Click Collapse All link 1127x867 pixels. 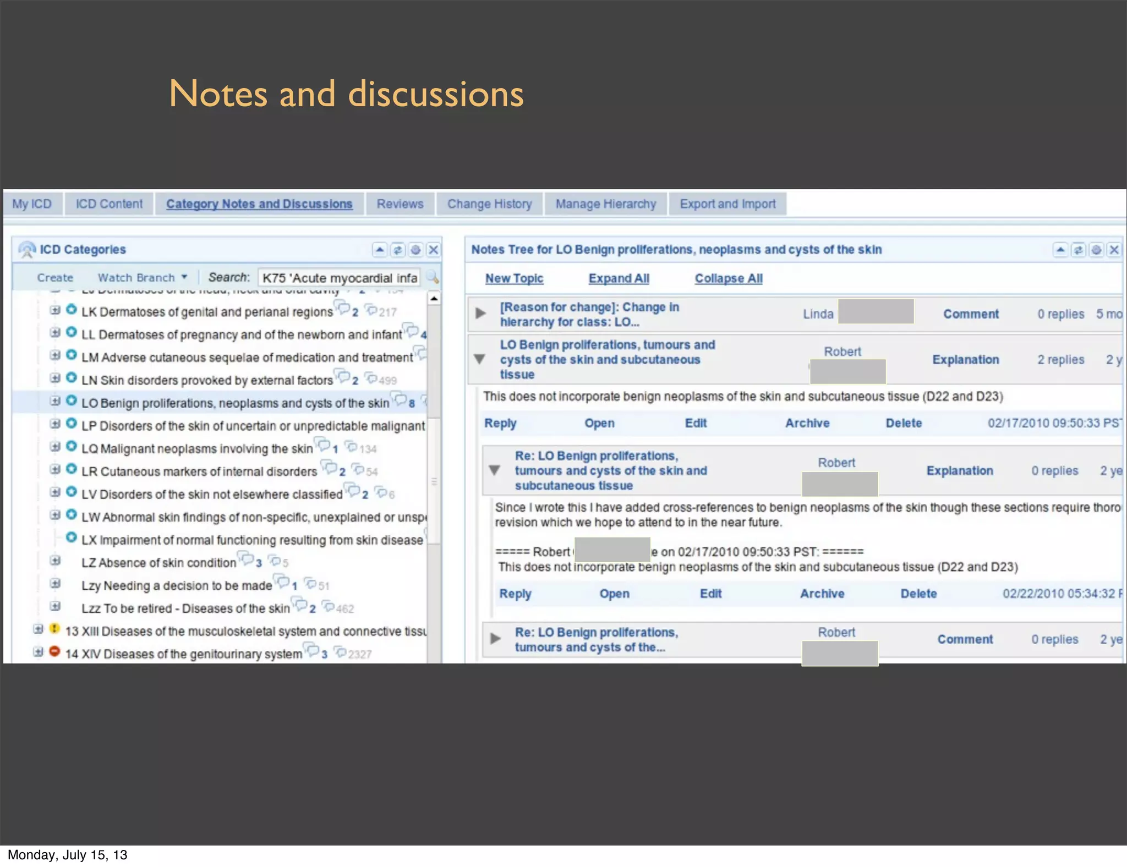pyautogui.click(x=729, y=278)
